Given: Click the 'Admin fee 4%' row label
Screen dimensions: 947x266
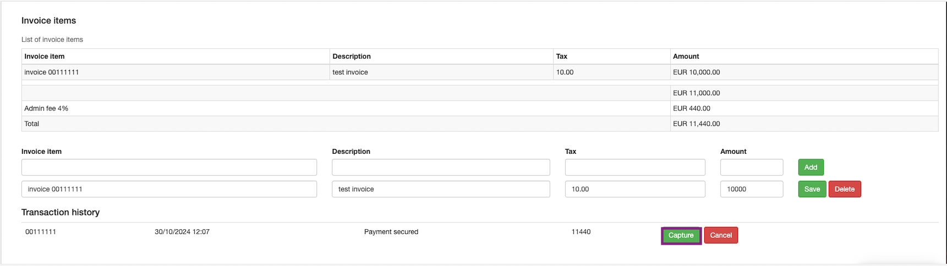Looking at the screenshot, I should coord(46,108).
